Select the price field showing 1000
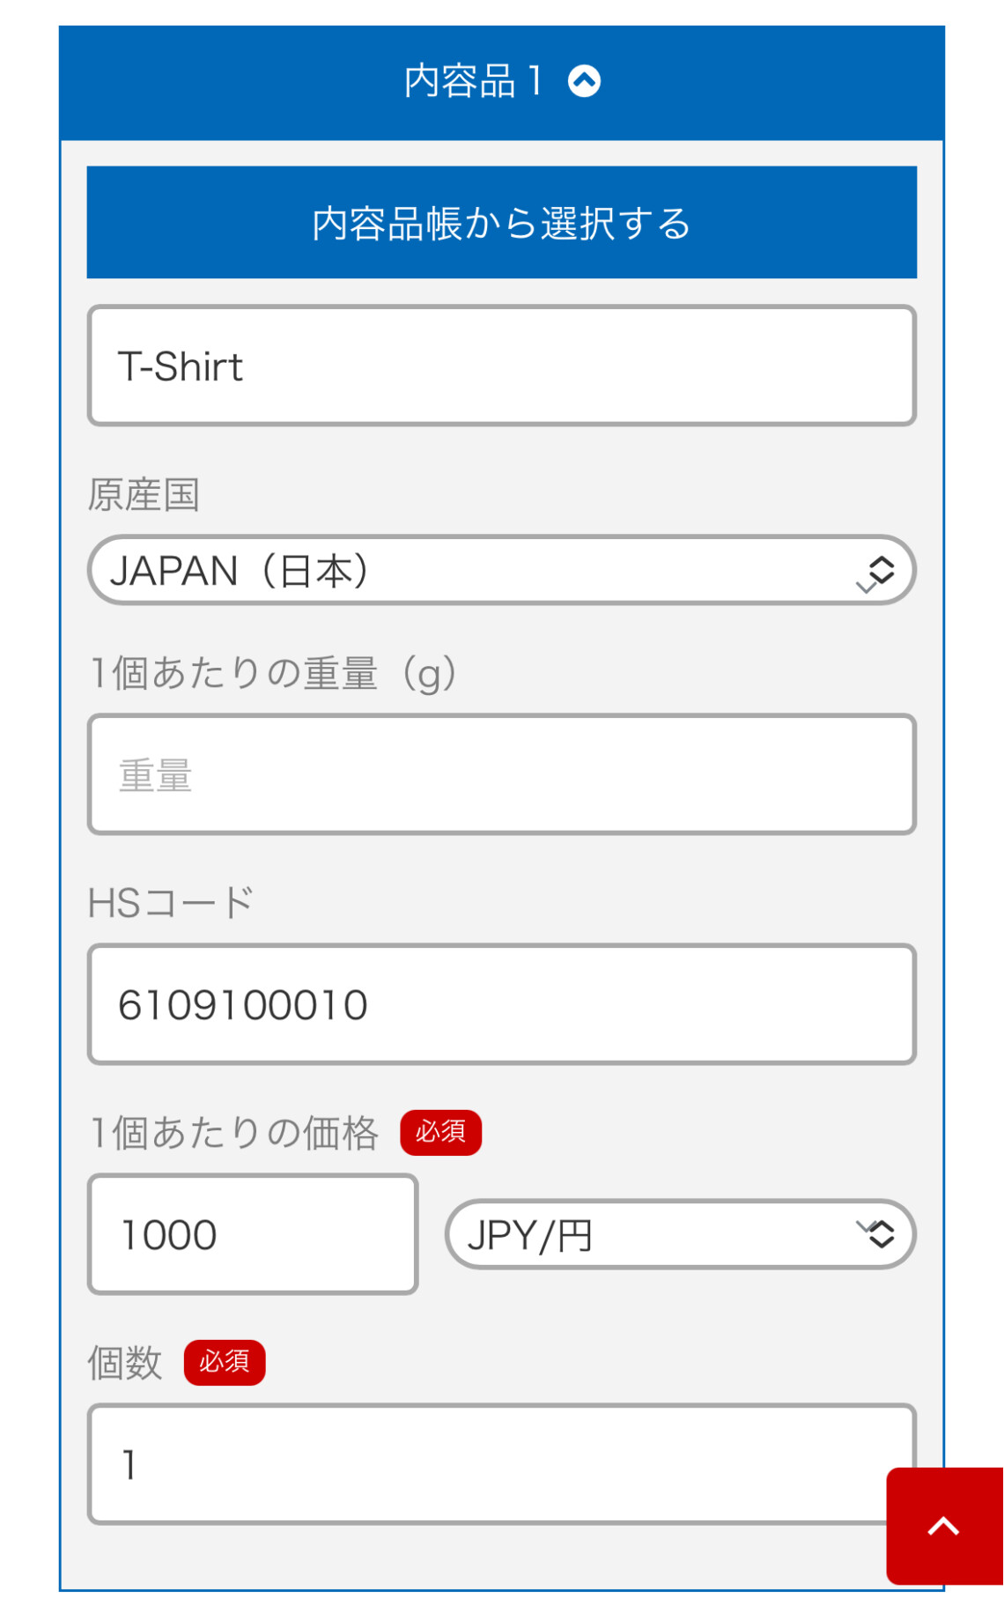Image resolution: width=1004 pixels, height=1620 pixels. [253, 1234]
